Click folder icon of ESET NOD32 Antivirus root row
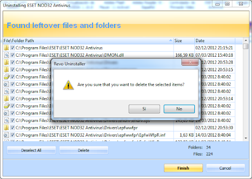Viewport: 252px width, 179px height. click(x=6, y=48)
